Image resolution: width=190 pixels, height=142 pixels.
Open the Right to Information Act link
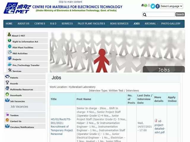(x=25, y=41)
